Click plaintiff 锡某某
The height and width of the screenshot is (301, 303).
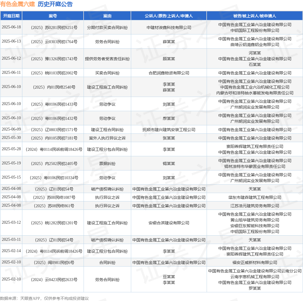(x=169, y=164)
